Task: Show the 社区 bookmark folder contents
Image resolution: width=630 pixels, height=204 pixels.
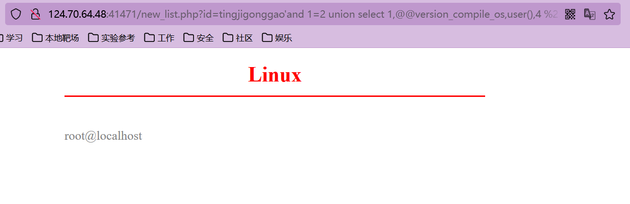Action: pos(238,38)
